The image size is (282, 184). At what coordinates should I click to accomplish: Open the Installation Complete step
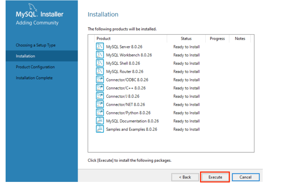34,78
